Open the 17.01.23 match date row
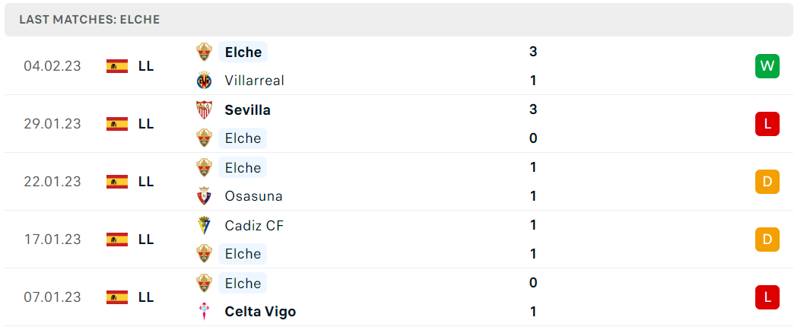The image size is (807, 330). [399, 240]
